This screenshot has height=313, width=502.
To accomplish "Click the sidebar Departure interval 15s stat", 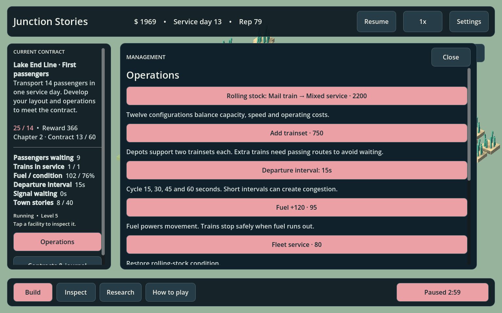I will (x=49, y=185).
